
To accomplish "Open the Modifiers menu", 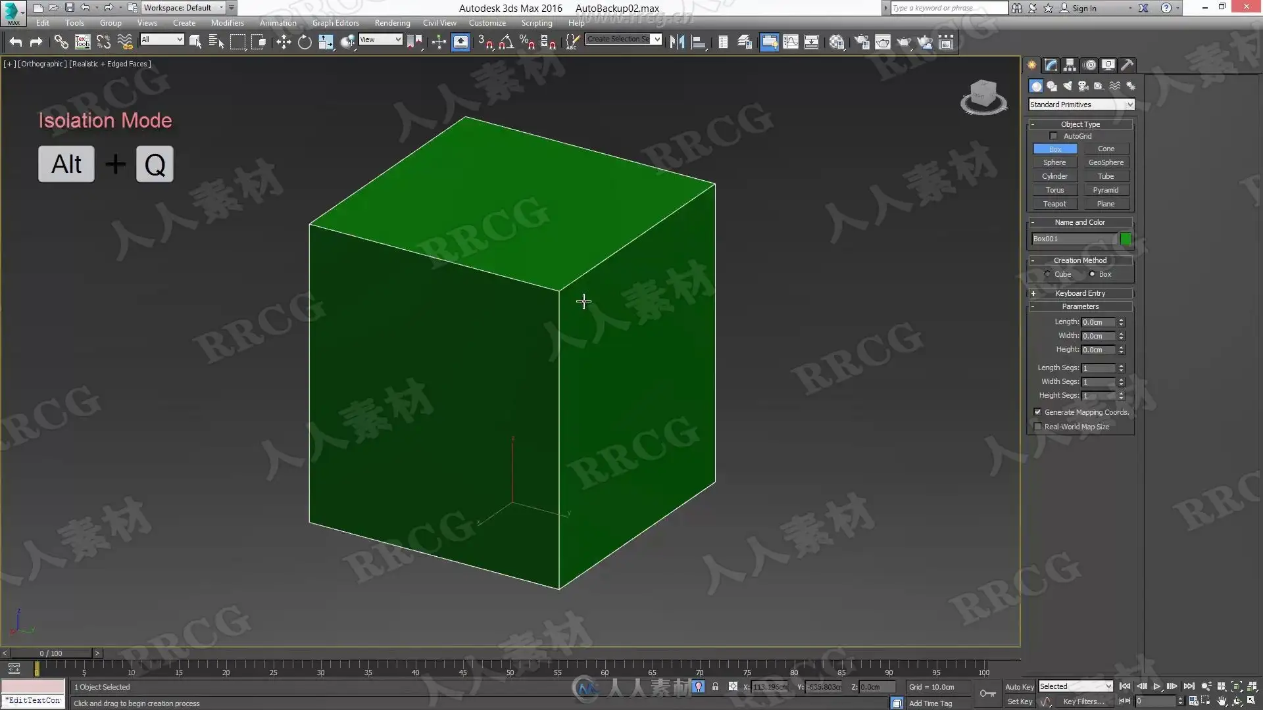I will (227, 23).
